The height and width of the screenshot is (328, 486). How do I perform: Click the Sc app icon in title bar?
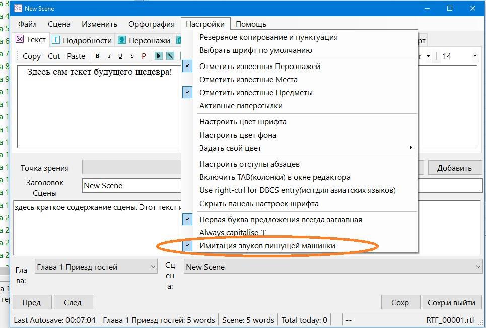pyautogui.click(x=18, y=8)
